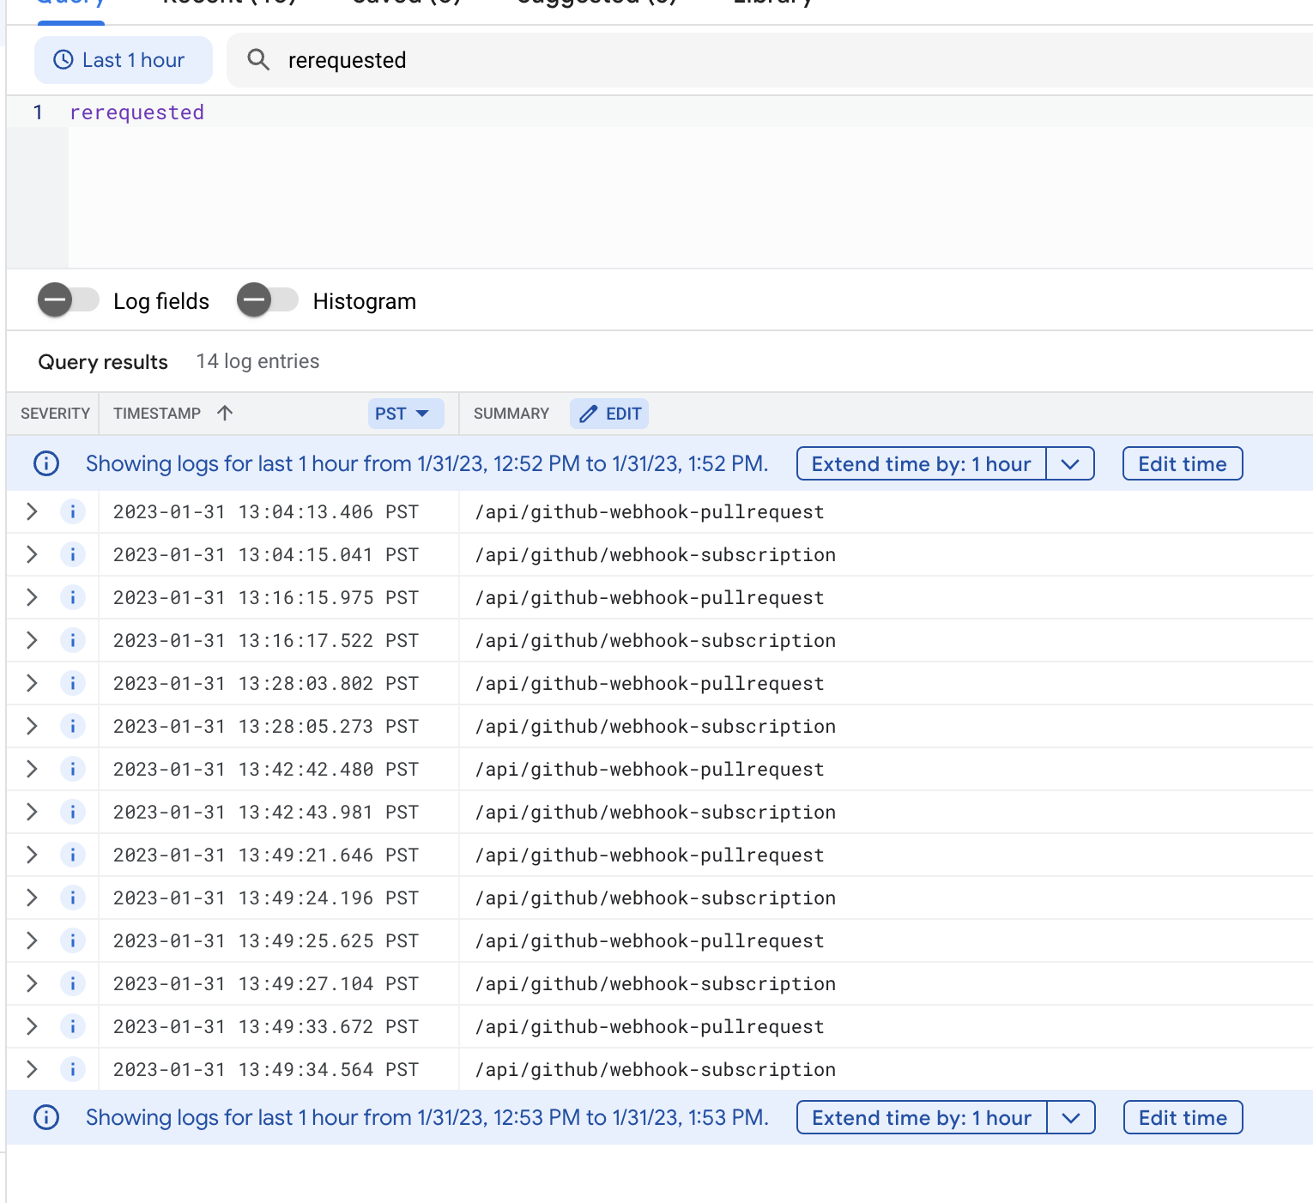Switch to the Query tab
1313x1203 pixels.
70,4
